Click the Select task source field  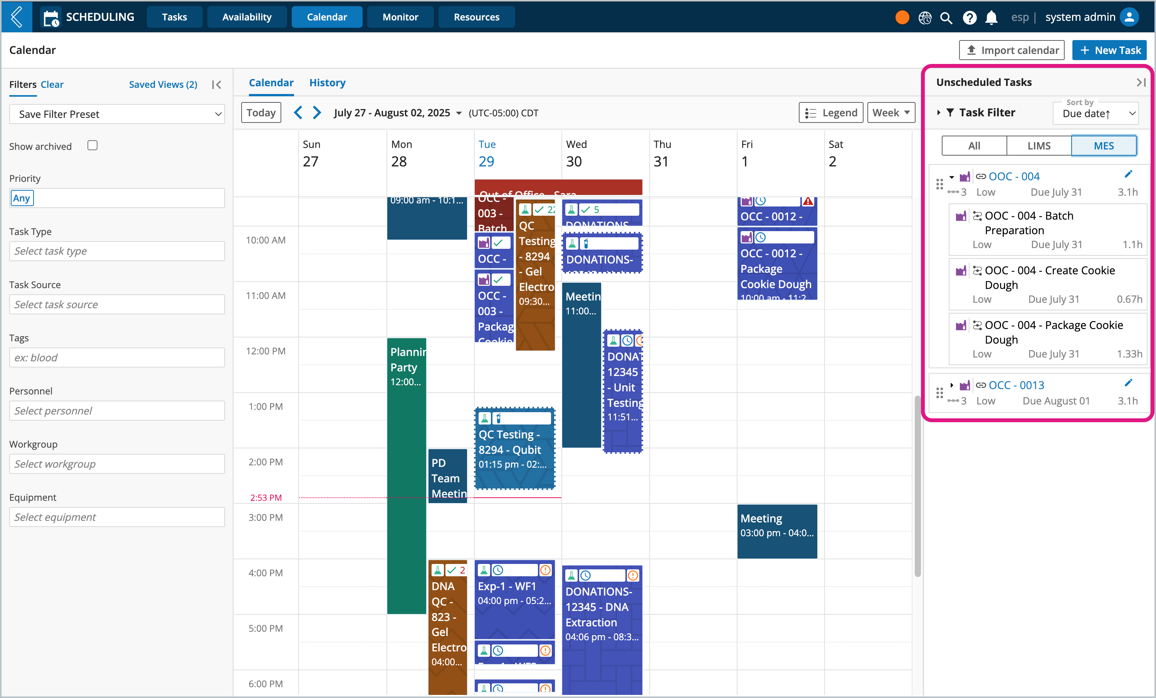117,304
